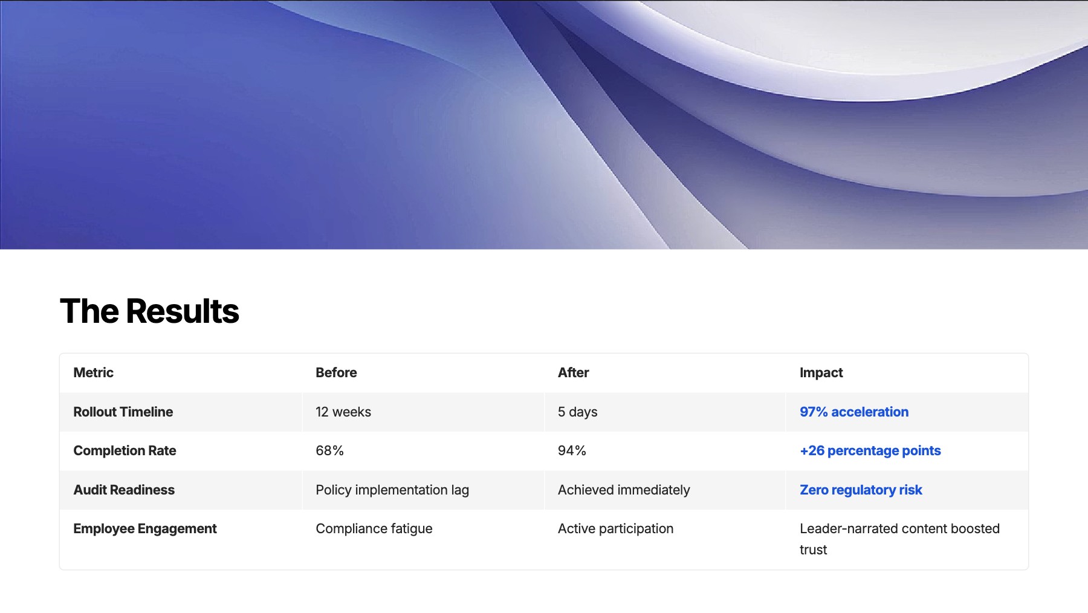Open the '+26 percentage points' link
This screenshot has width=1088, height=613.
point(870,451)
